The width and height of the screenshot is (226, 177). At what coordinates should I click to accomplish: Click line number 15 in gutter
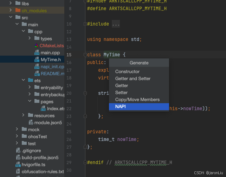click(69, 55)
